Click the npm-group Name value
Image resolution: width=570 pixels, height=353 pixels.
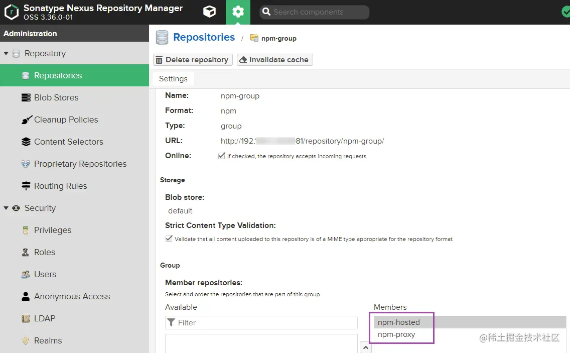pos(240,96)
